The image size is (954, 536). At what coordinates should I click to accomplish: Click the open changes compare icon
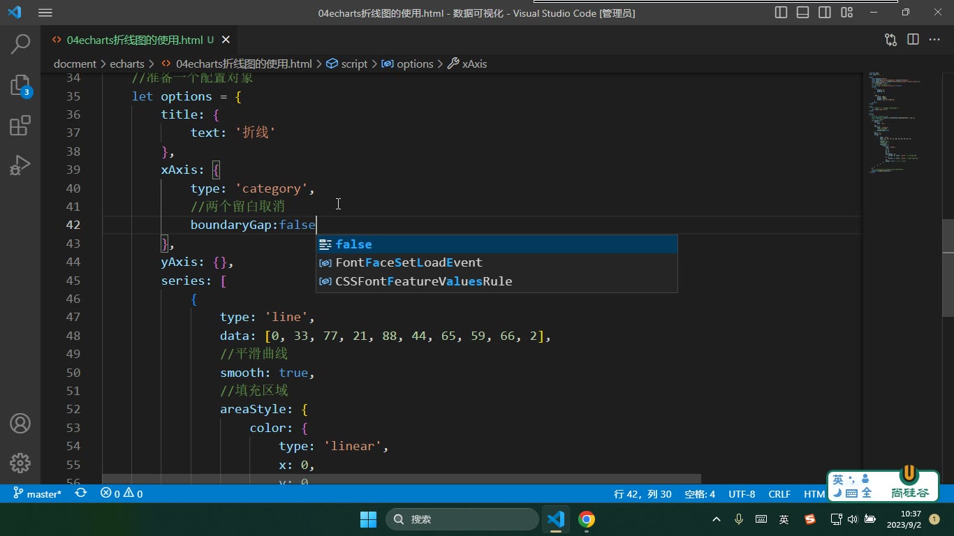click(x=890, y=40)
